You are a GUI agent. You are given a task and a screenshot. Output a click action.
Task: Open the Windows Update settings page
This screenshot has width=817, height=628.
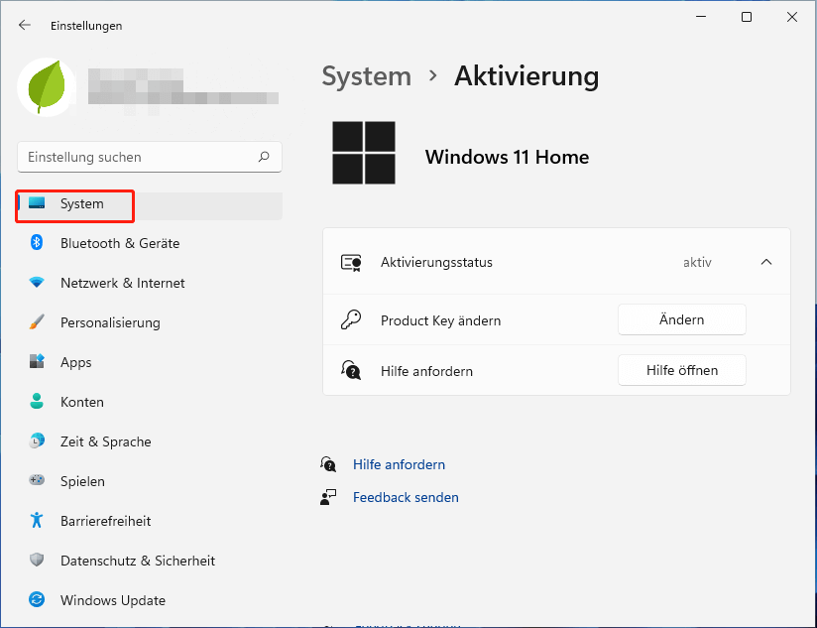pyautogui.click(x=112, y=600)
